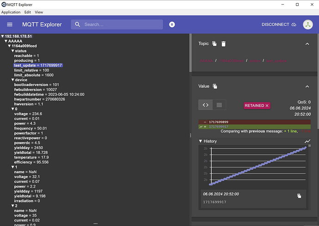319x226 pixels.
Task: Click the last_update breadcrumb in the topic path
Action: coord(276,61)
